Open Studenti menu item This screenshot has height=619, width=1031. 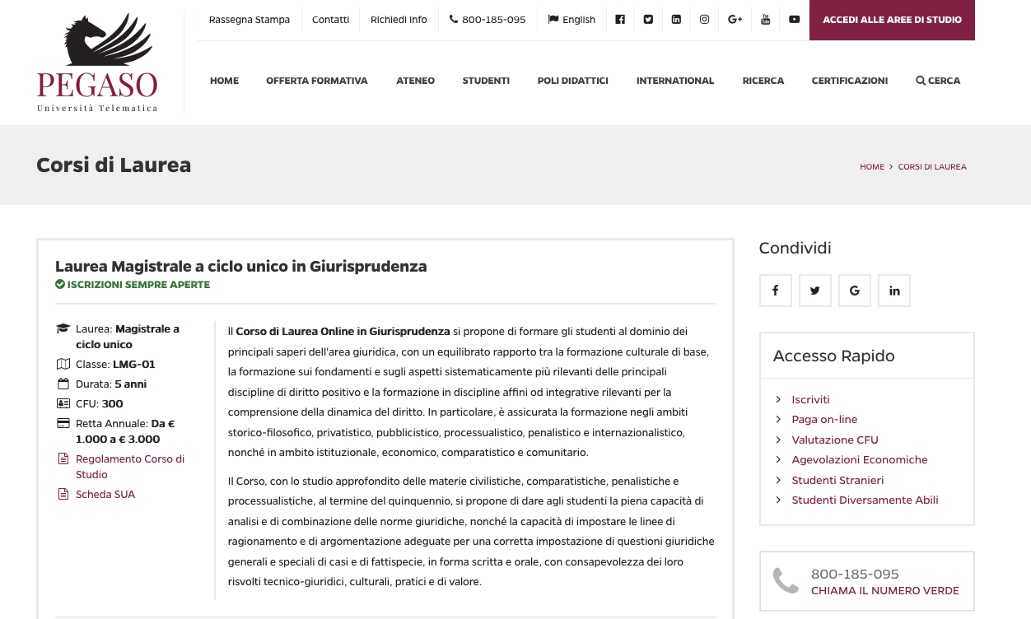tap(486, 81)
